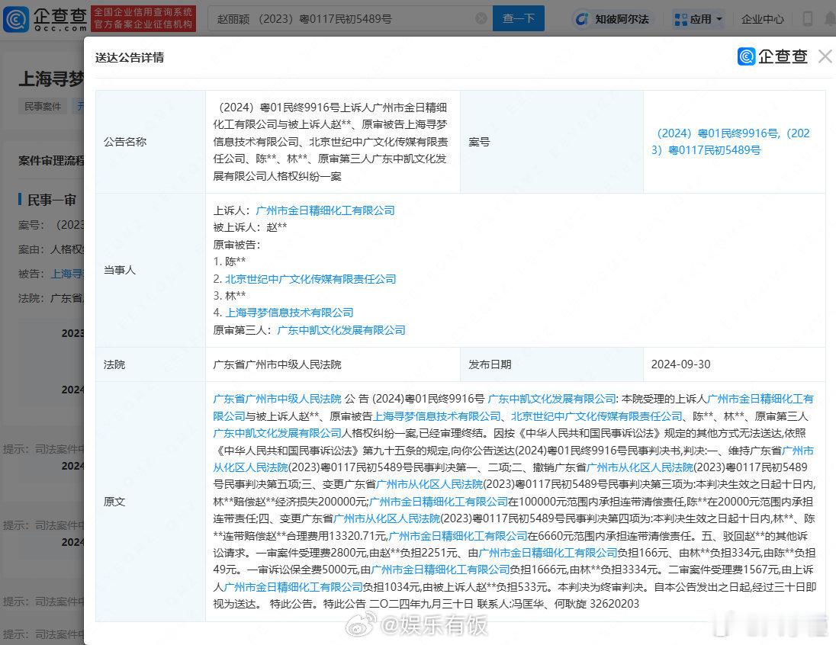
Task: Click the 2024-09-30 publish date
Action: tap(681, 364)
